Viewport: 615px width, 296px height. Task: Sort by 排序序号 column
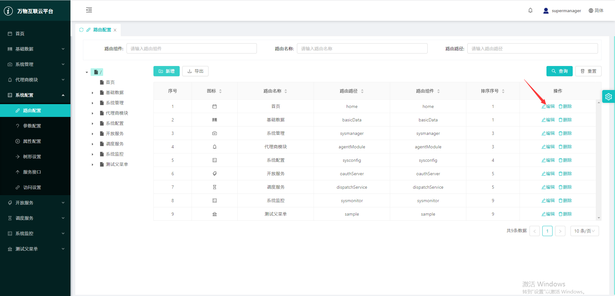(x=503, y=91)
